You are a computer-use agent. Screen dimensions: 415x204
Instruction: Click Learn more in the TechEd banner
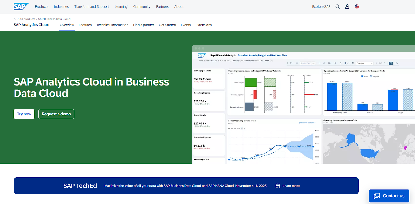point(291,186)
